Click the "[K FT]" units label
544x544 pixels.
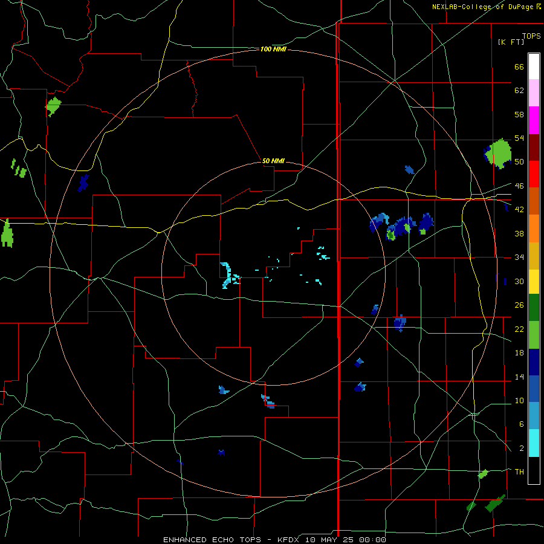511,42
